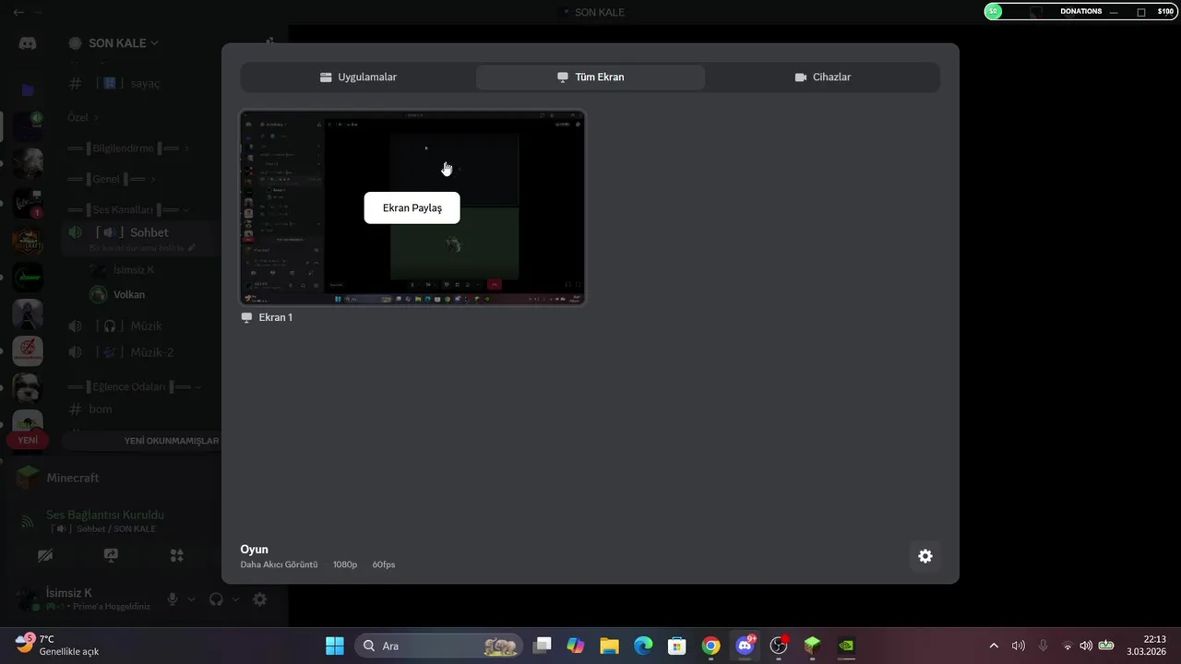Screen dimensions: 1181x664
Task: Click YENİ OKUNMAMIŞLAR unread bar
Action: 172,441
